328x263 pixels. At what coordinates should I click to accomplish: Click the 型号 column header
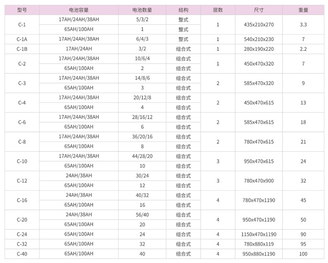tap(22, 9)
